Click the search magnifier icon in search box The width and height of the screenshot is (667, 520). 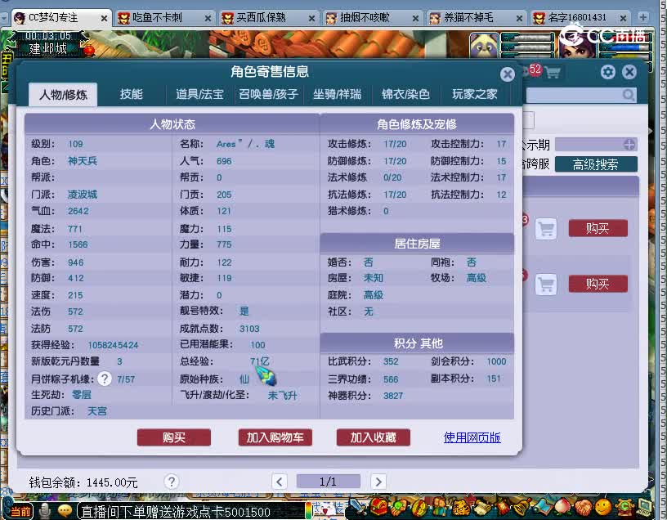628,95
